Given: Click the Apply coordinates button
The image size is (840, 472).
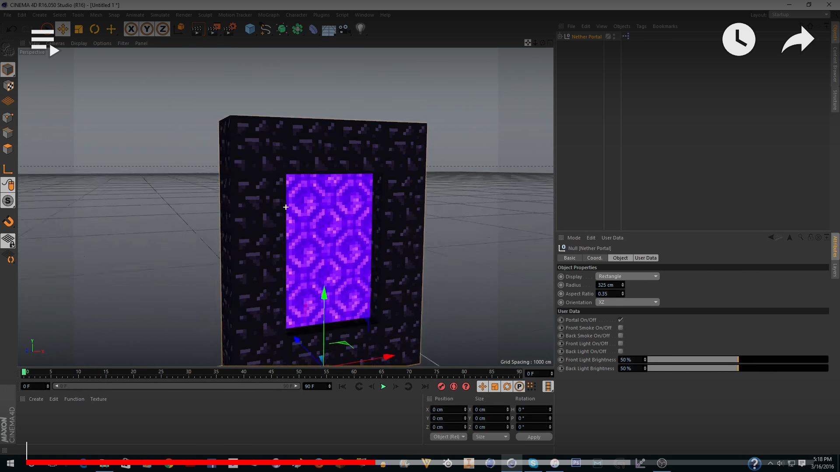Looking at the screenshot, I should pos(534,437).
